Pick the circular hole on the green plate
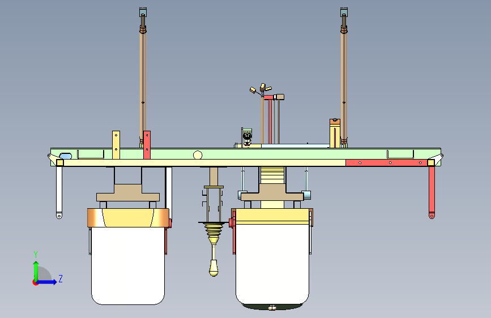Screen dimensions: 491x318 coord(198,155)
